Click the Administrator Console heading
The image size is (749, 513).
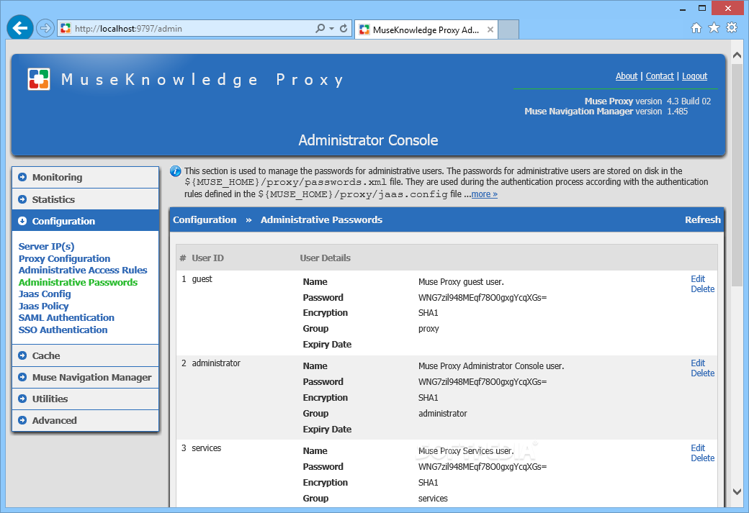368,140
